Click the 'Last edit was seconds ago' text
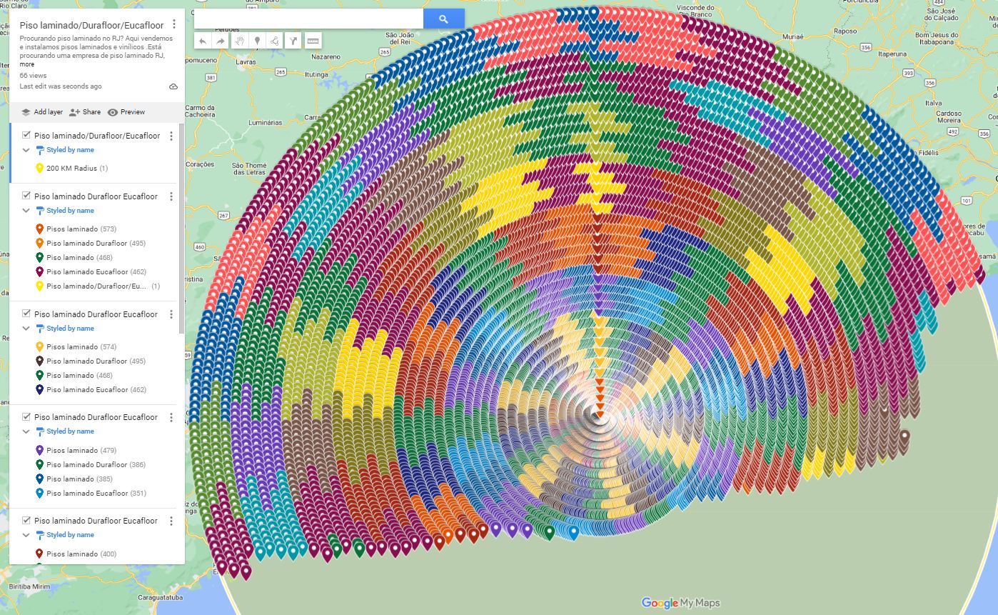Screen dimensions: 998x615 [61, 86]
